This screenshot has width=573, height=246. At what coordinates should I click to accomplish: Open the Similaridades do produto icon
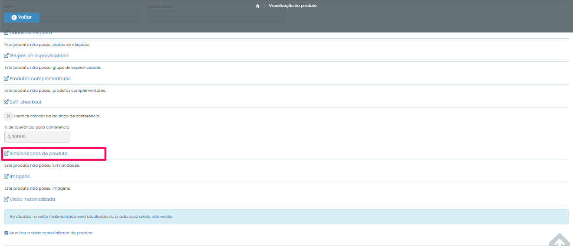point(6,153)
